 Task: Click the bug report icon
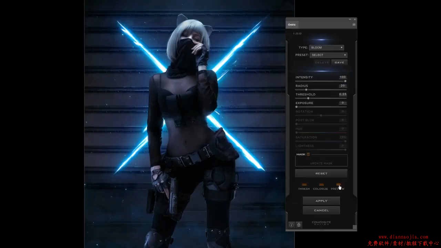pos(299,225)
